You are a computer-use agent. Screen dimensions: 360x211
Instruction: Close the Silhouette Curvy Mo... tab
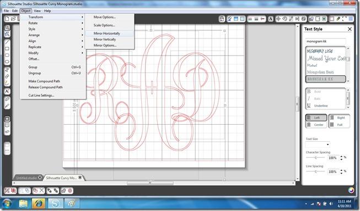(x=80, y=177)
